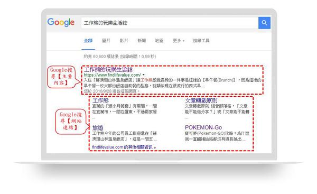The width and height of the screenshot is (317, 194).
Task: Click the blue search magnifier button
Action: [x=264, y=23]
